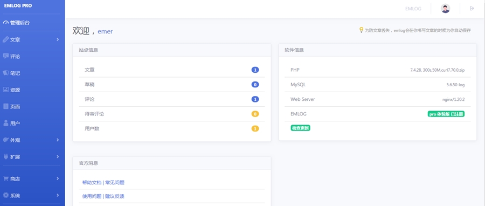Screen dimensions: 485x206
Task: Click the palette icon beside 外观
Action: (5, 140)
